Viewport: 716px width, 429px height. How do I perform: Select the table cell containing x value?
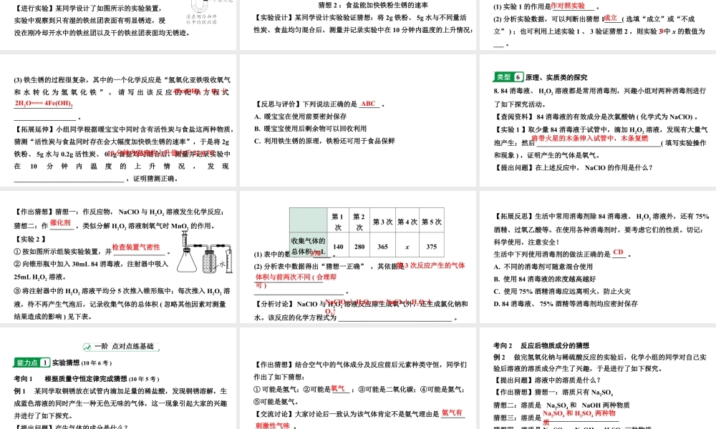pyautogui.click(x=406, y=245)
